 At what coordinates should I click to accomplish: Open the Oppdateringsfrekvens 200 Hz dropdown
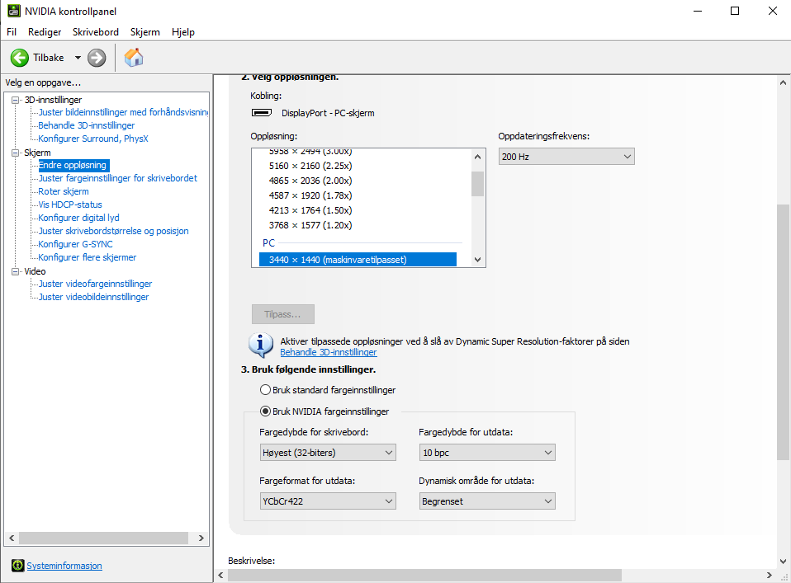(566, 156)
